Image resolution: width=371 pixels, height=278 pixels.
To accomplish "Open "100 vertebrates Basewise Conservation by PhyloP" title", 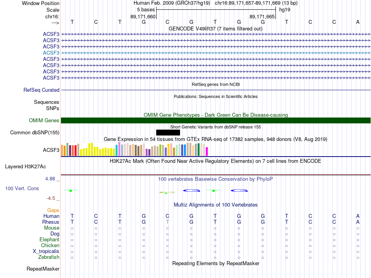I will (216, 179).
